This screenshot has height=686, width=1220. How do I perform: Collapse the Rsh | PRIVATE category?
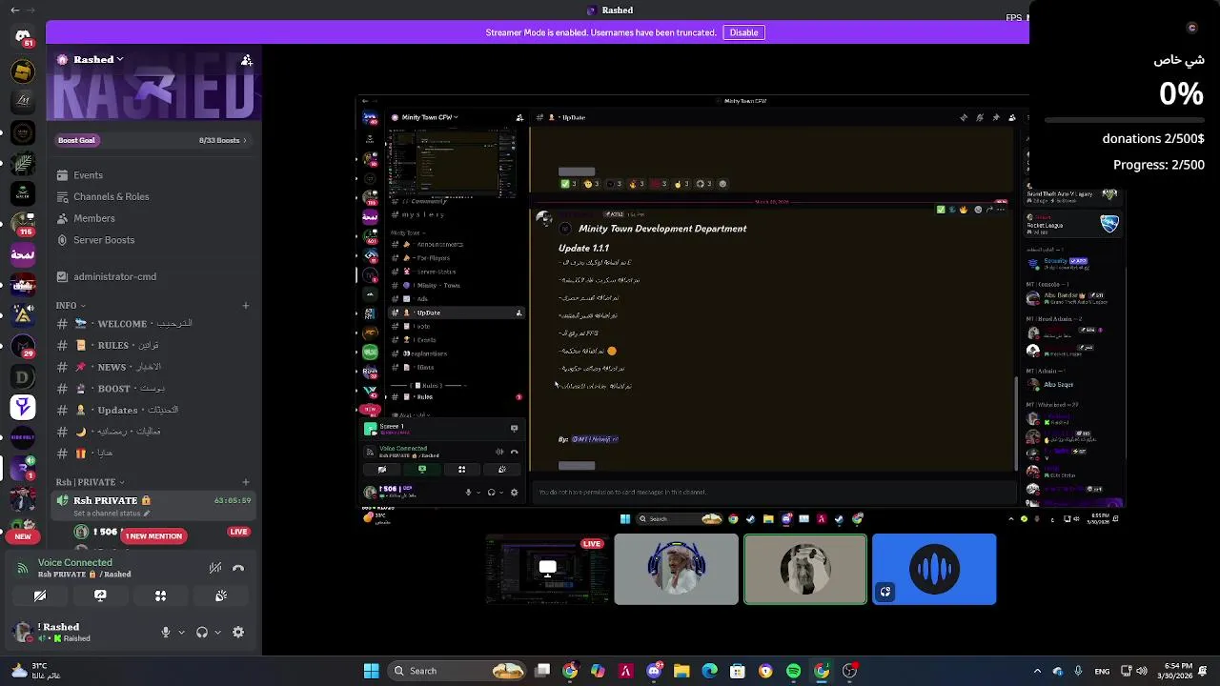[90, 482]
